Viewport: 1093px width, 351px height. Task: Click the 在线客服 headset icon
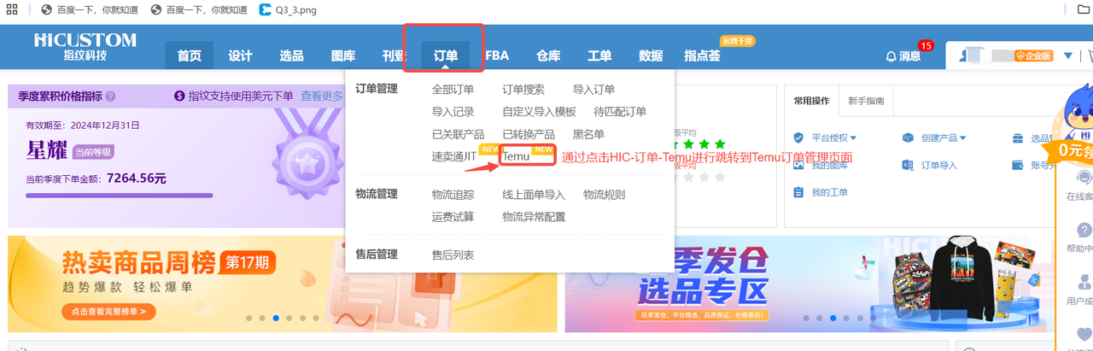pyautogui.click(x=1084, y=178)
